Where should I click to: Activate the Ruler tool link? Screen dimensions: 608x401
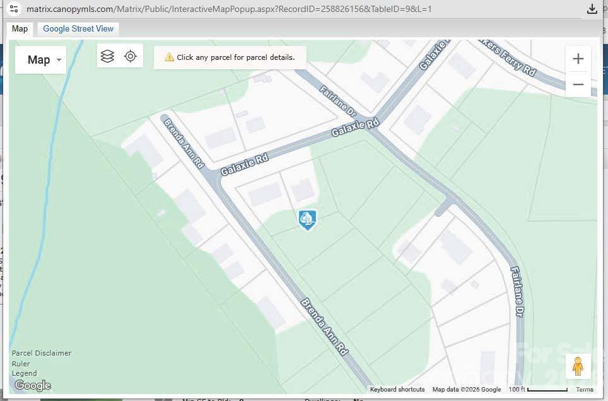pyautogui.click(x=21, y=363)
